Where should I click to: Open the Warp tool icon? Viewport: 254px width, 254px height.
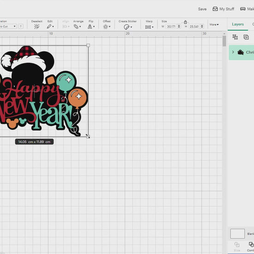click(148, 27)
